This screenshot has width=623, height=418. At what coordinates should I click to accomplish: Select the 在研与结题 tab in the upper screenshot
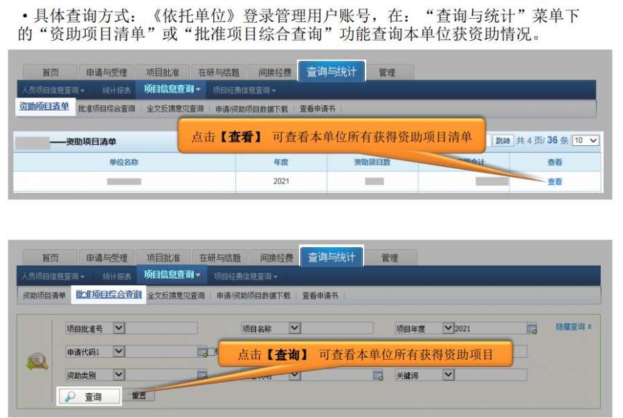point(219,72)
